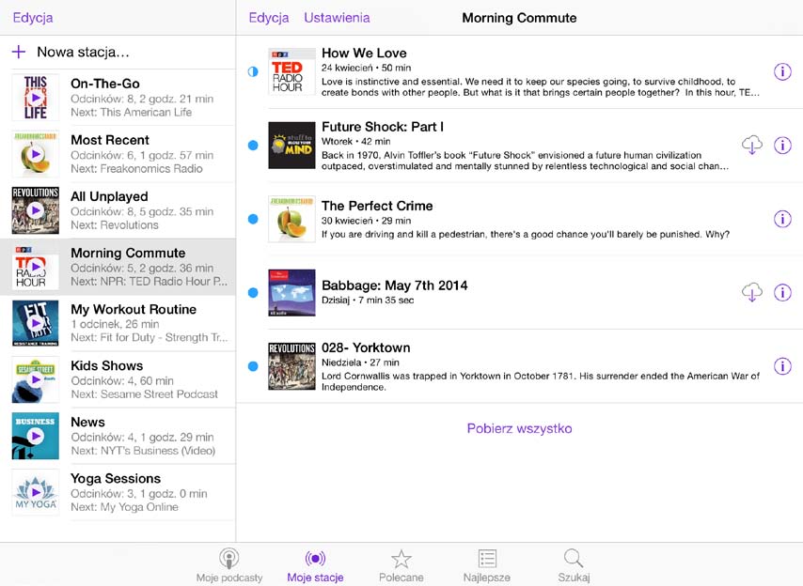Tap Freakonomics artwork for The Perfect Crime
803x586 pixels.
[291, 219]
